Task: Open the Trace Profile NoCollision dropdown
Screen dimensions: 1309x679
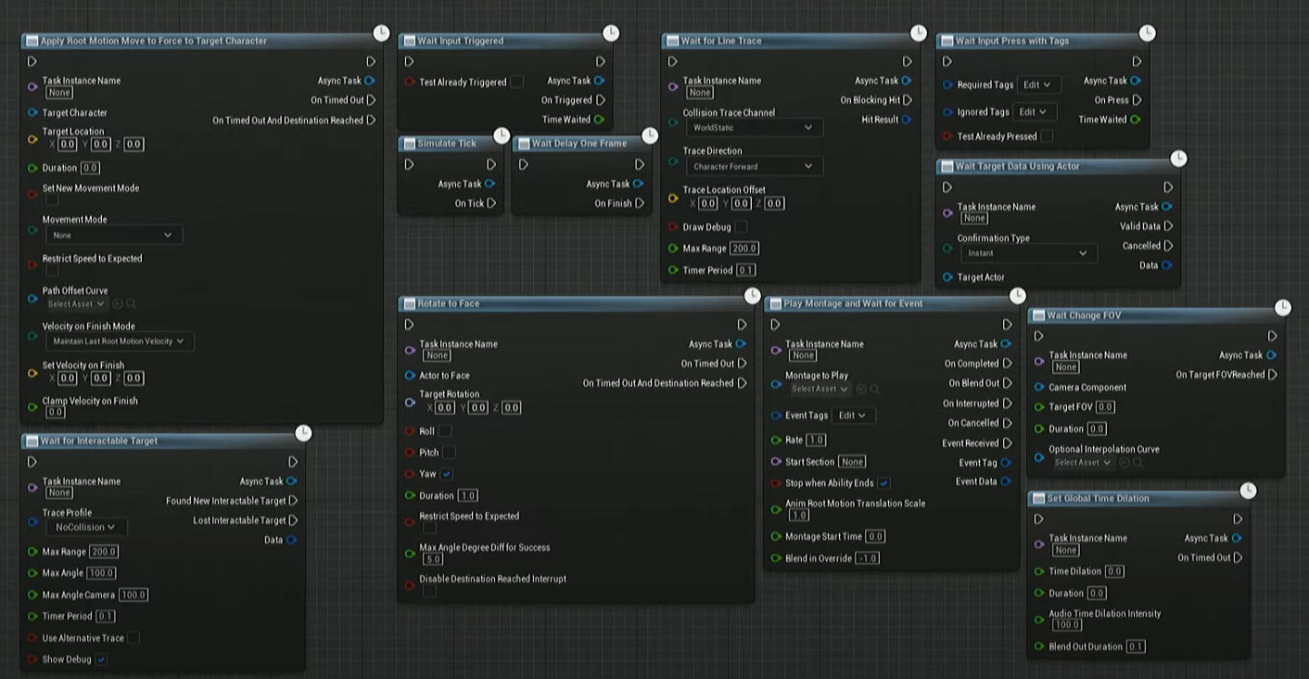Action: 86,527
